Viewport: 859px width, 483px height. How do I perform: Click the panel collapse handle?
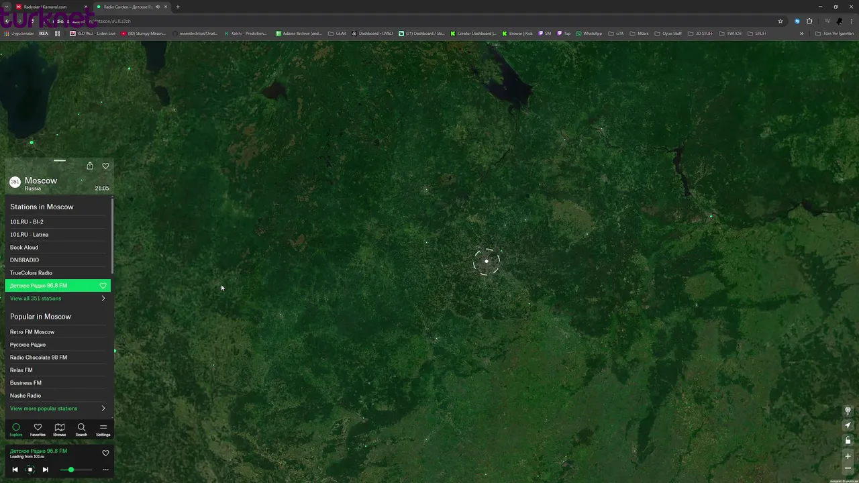pos(60,160)
